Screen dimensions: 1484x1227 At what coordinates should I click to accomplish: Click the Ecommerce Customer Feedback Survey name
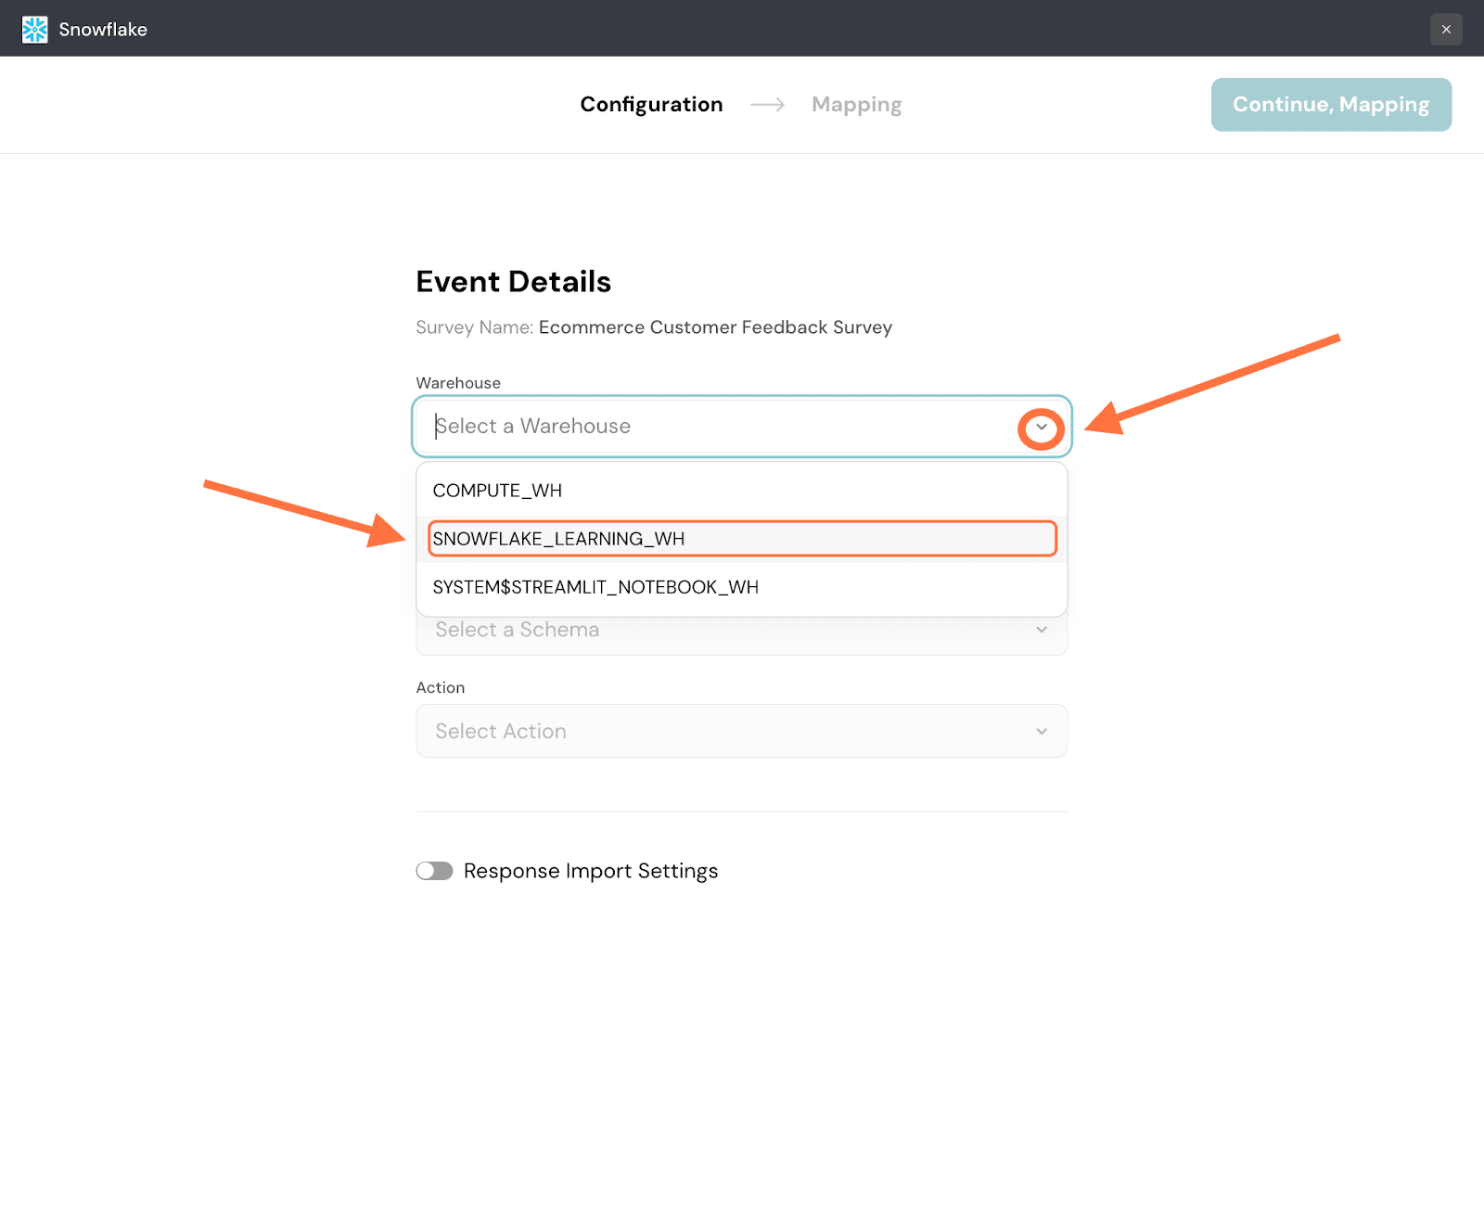pos(714,327)
